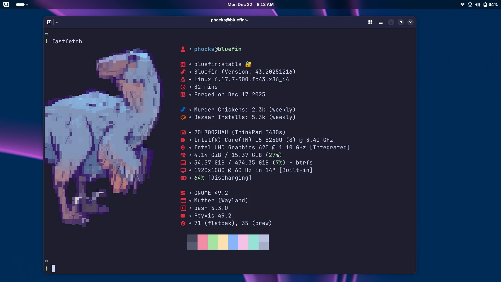The height and width of the screenshot is (282, 501).
Task: Click the Linux penguin kernel icon
Action: coord(183,79)
